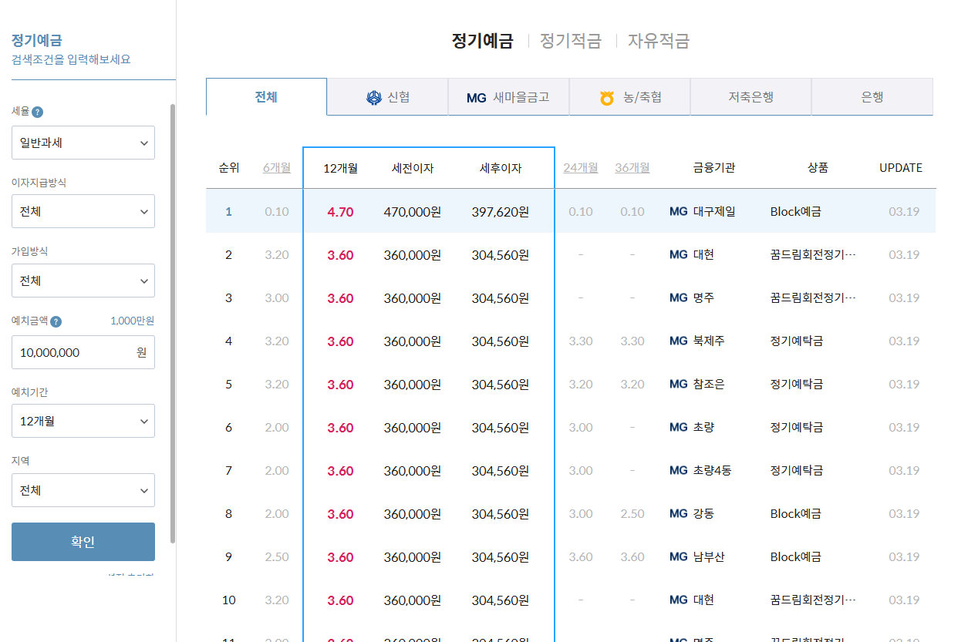Screen dimensions: 968x642
Task: Click the left panel vertical scrollbar
Action: click(173, 324)
